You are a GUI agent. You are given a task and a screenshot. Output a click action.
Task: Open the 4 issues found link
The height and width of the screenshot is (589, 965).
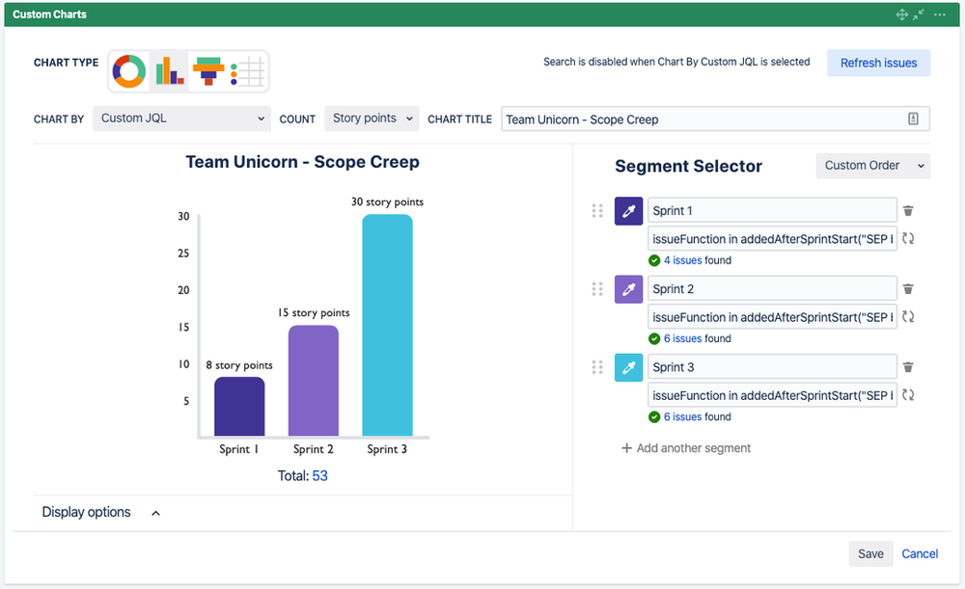pos(681,259)
